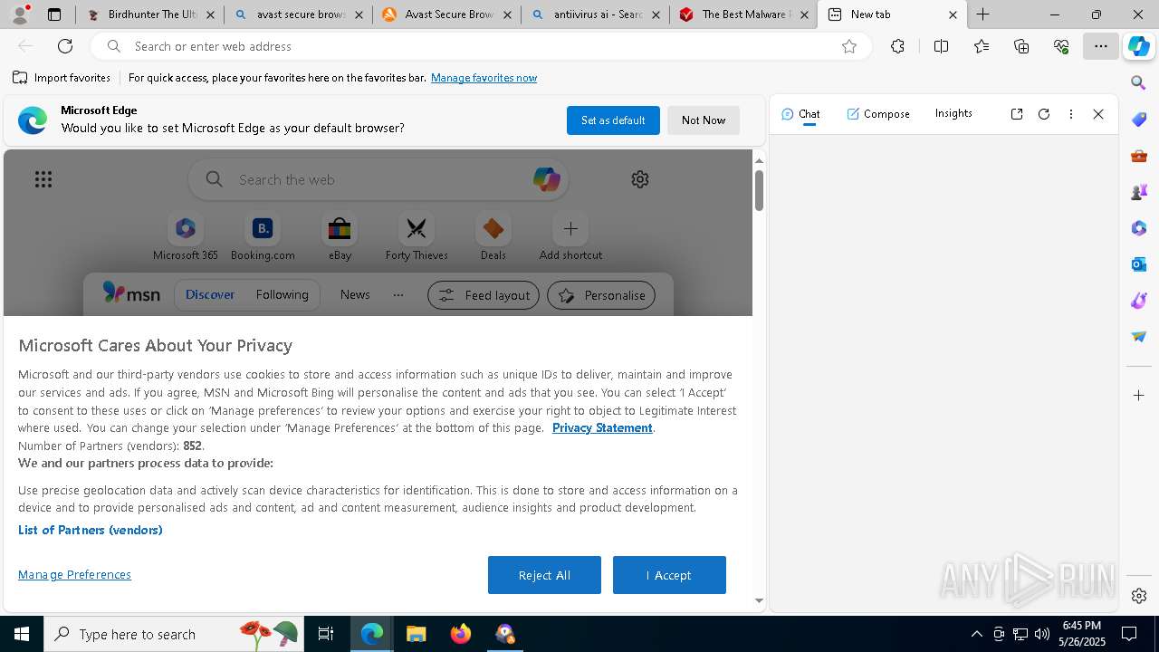Click the address bar field

pos(480,46)
